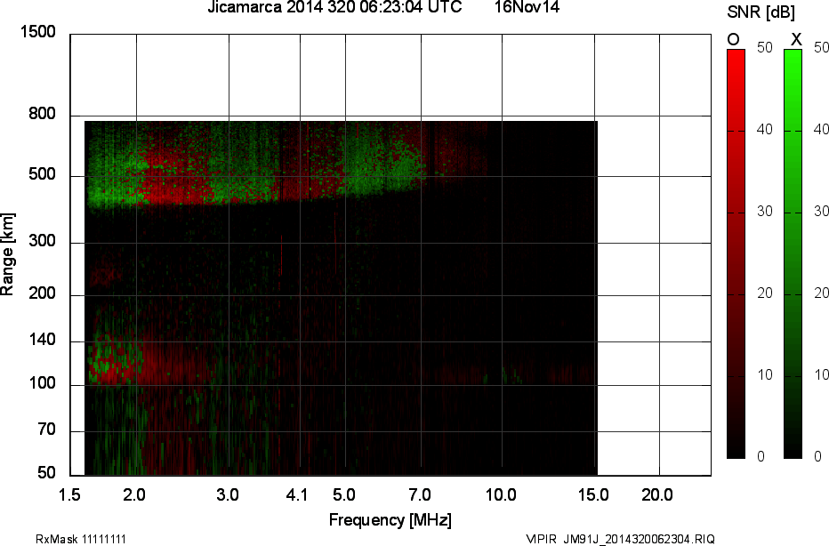Click the 100 range axis tick label

point(43,383)
